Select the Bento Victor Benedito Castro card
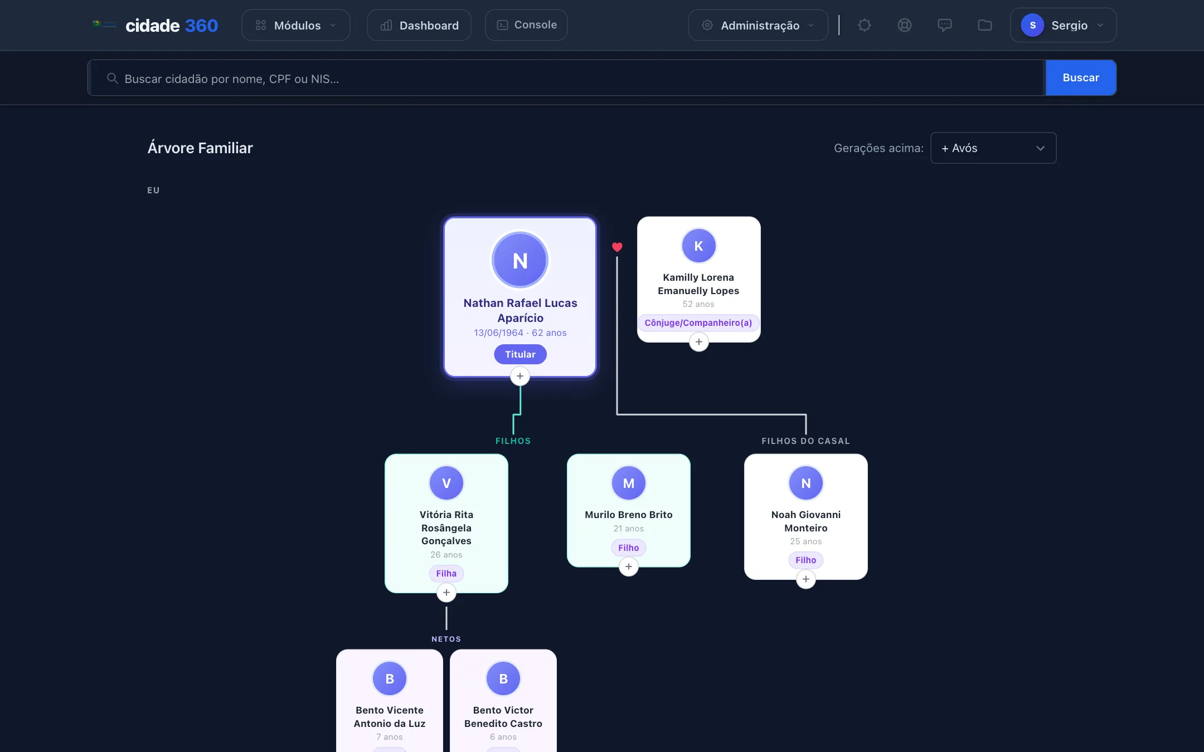1204x752 pixels. click(503, 700)
